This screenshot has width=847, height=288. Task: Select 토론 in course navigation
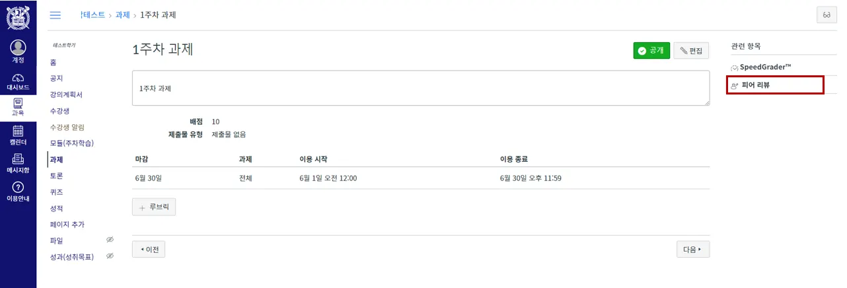point(56,176)
